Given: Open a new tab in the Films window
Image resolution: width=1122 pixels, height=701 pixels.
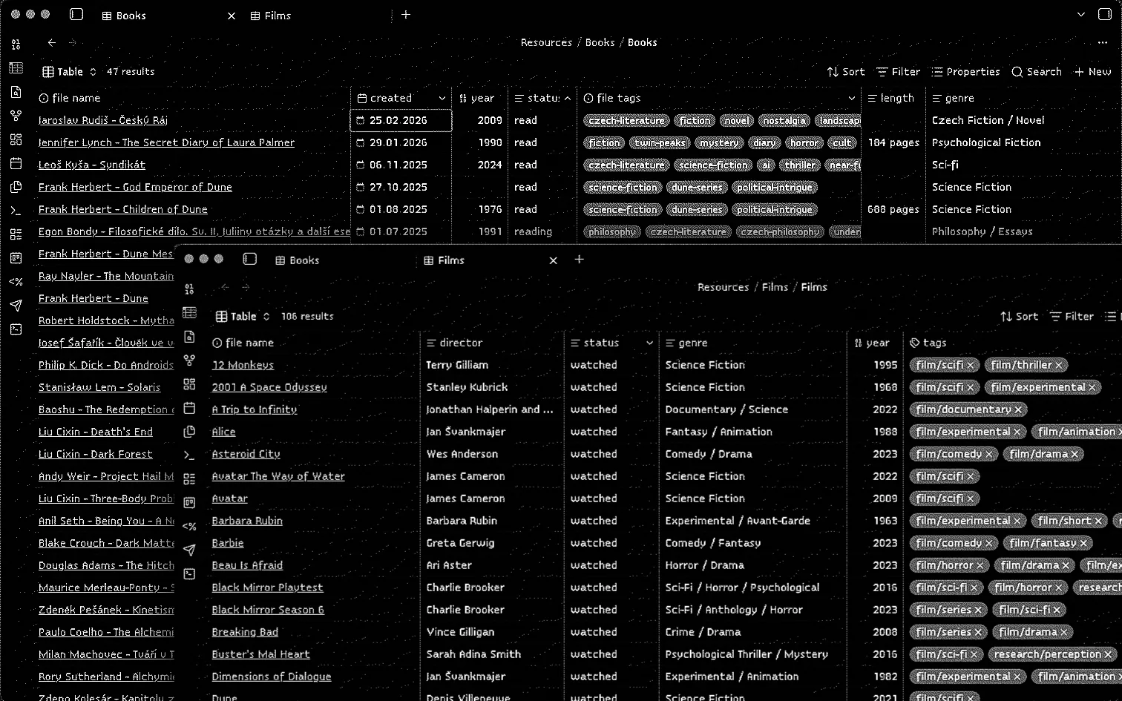Looking at the screenshot, I should (x=580, y=260).
